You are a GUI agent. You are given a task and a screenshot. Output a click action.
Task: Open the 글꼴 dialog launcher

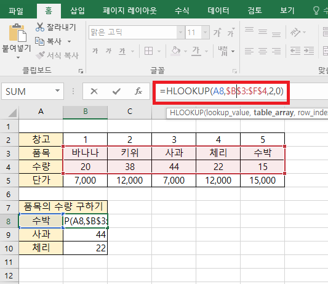tap(234, 71)
